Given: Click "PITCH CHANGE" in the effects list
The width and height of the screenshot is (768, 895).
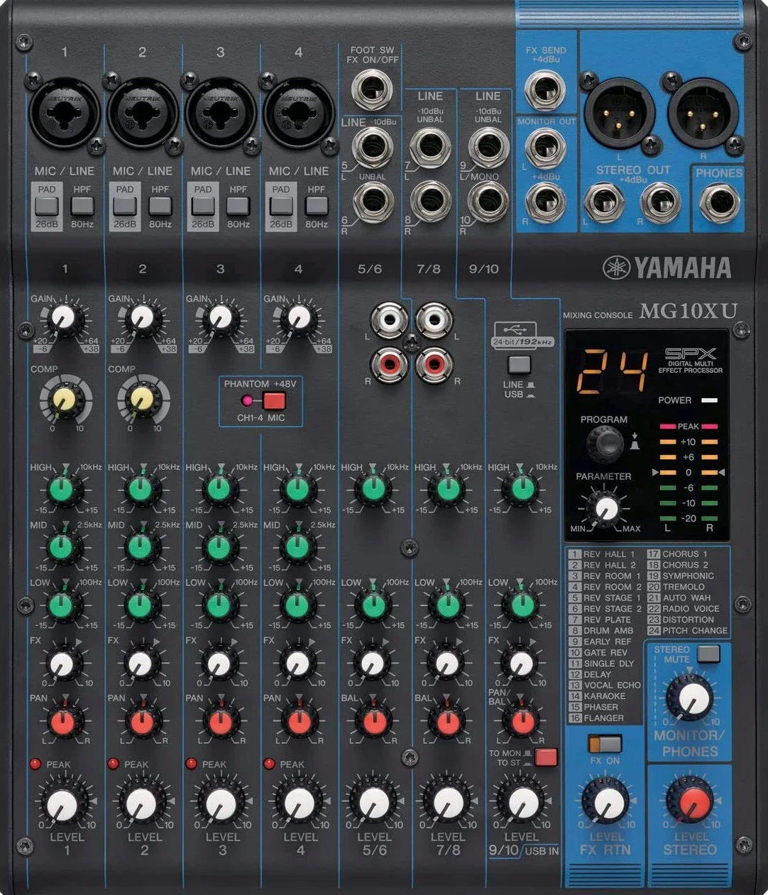Looking at the screenshot, I should pyautogui.click(x=695, y=630).
